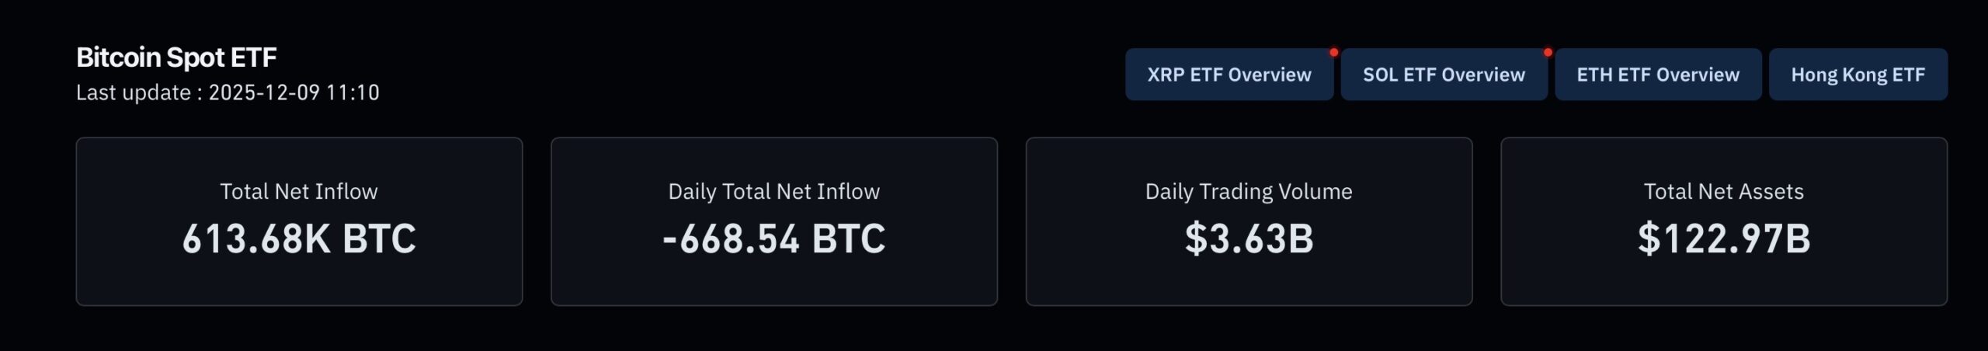Click the Total Net Inflow label

(x=299, y=191)
